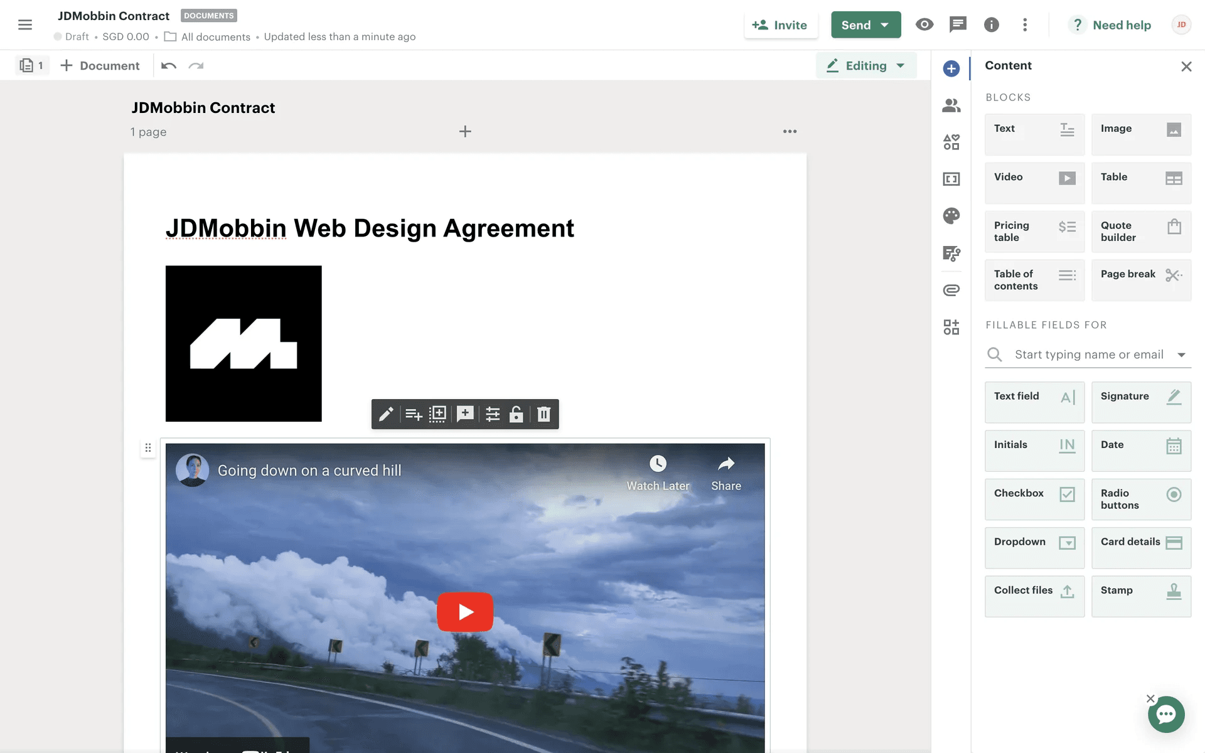Viewport: 1205px width, 753px height.
Task: Click the Invite button
Action: pos(780,25)
